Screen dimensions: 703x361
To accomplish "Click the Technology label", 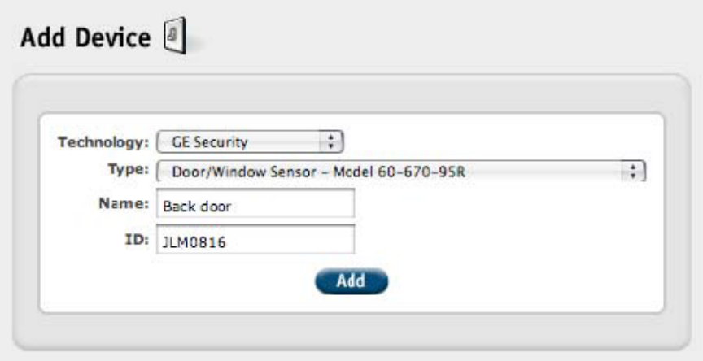I will coord(103,142).
